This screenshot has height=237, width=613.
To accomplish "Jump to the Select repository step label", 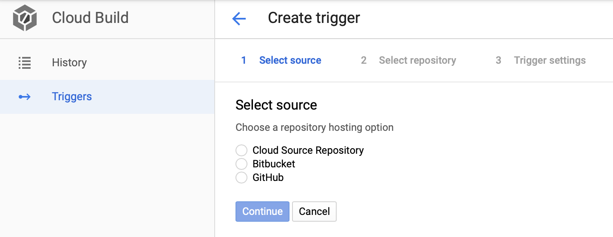I will click(417, 61).
